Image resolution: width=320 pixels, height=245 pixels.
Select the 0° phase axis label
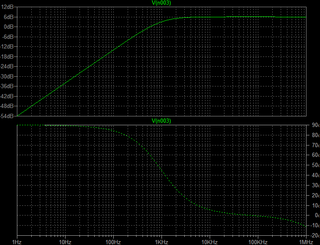pyautogui.click(x=315, y=215)
